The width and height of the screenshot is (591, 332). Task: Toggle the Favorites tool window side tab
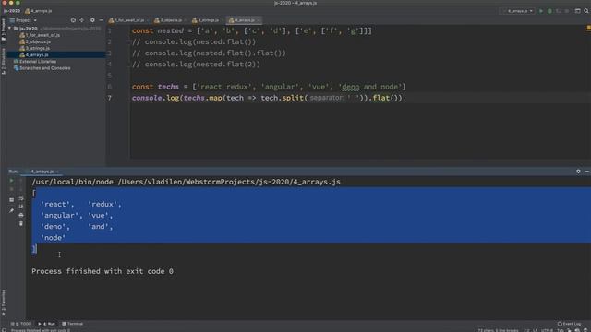[x=4, y=302]
